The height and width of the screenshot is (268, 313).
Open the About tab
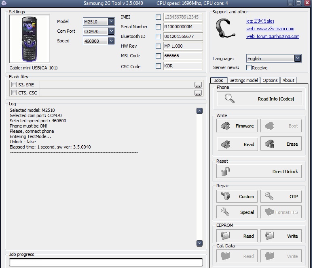[x=288, y=80]
